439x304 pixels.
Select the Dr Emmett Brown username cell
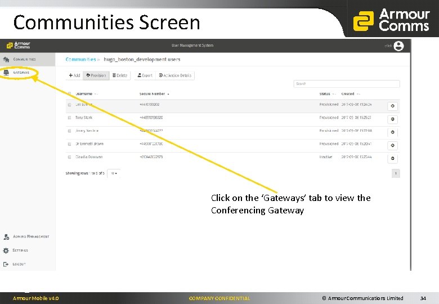(x=89, y=144)
